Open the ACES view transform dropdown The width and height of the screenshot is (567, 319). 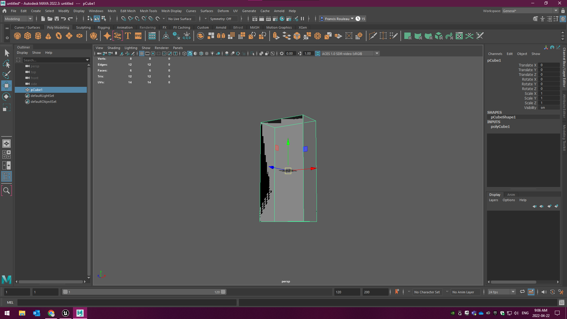[350, 53]
